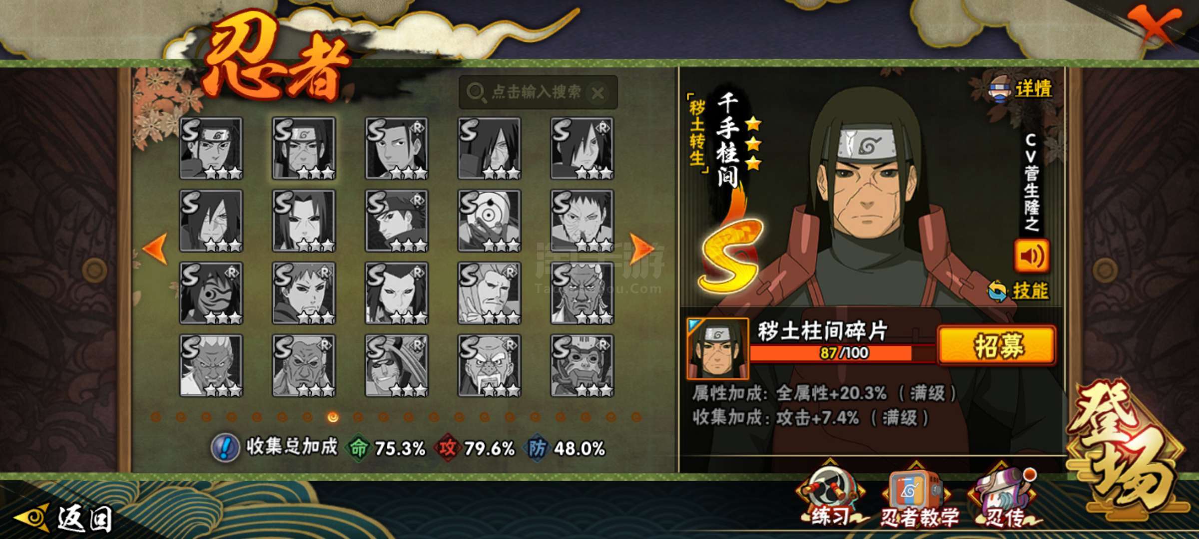The width and height of the screenshot is (1199, 539).
Task: Click the ninja search input field
Action: click(x=538, y=92)
